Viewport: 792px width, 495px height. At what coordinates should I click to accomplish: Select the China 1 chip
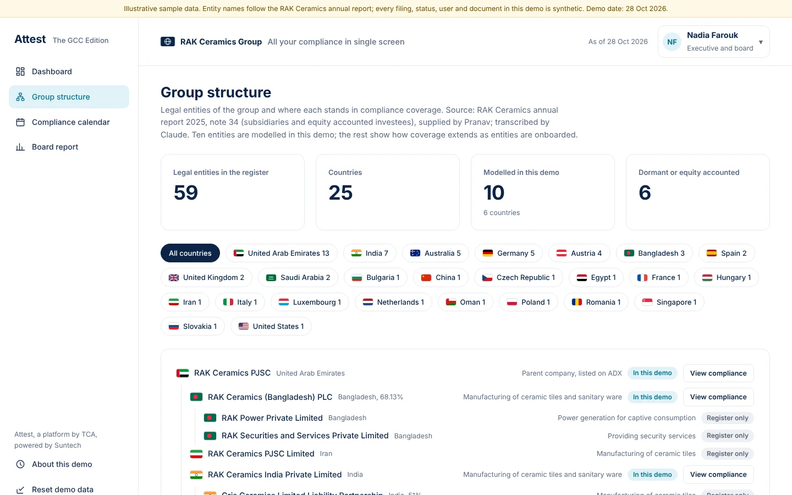pyautogui.click(x=441, y=278)
